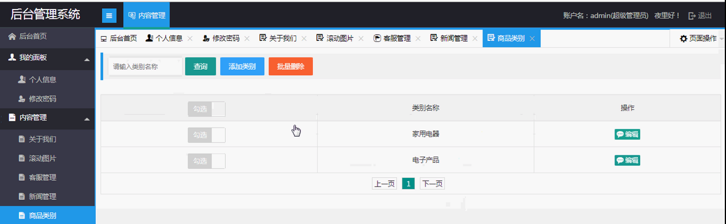This screenshot has width=726, height=224.
Task: Click the 添加类别 button
Action: [x=242, y=67]
